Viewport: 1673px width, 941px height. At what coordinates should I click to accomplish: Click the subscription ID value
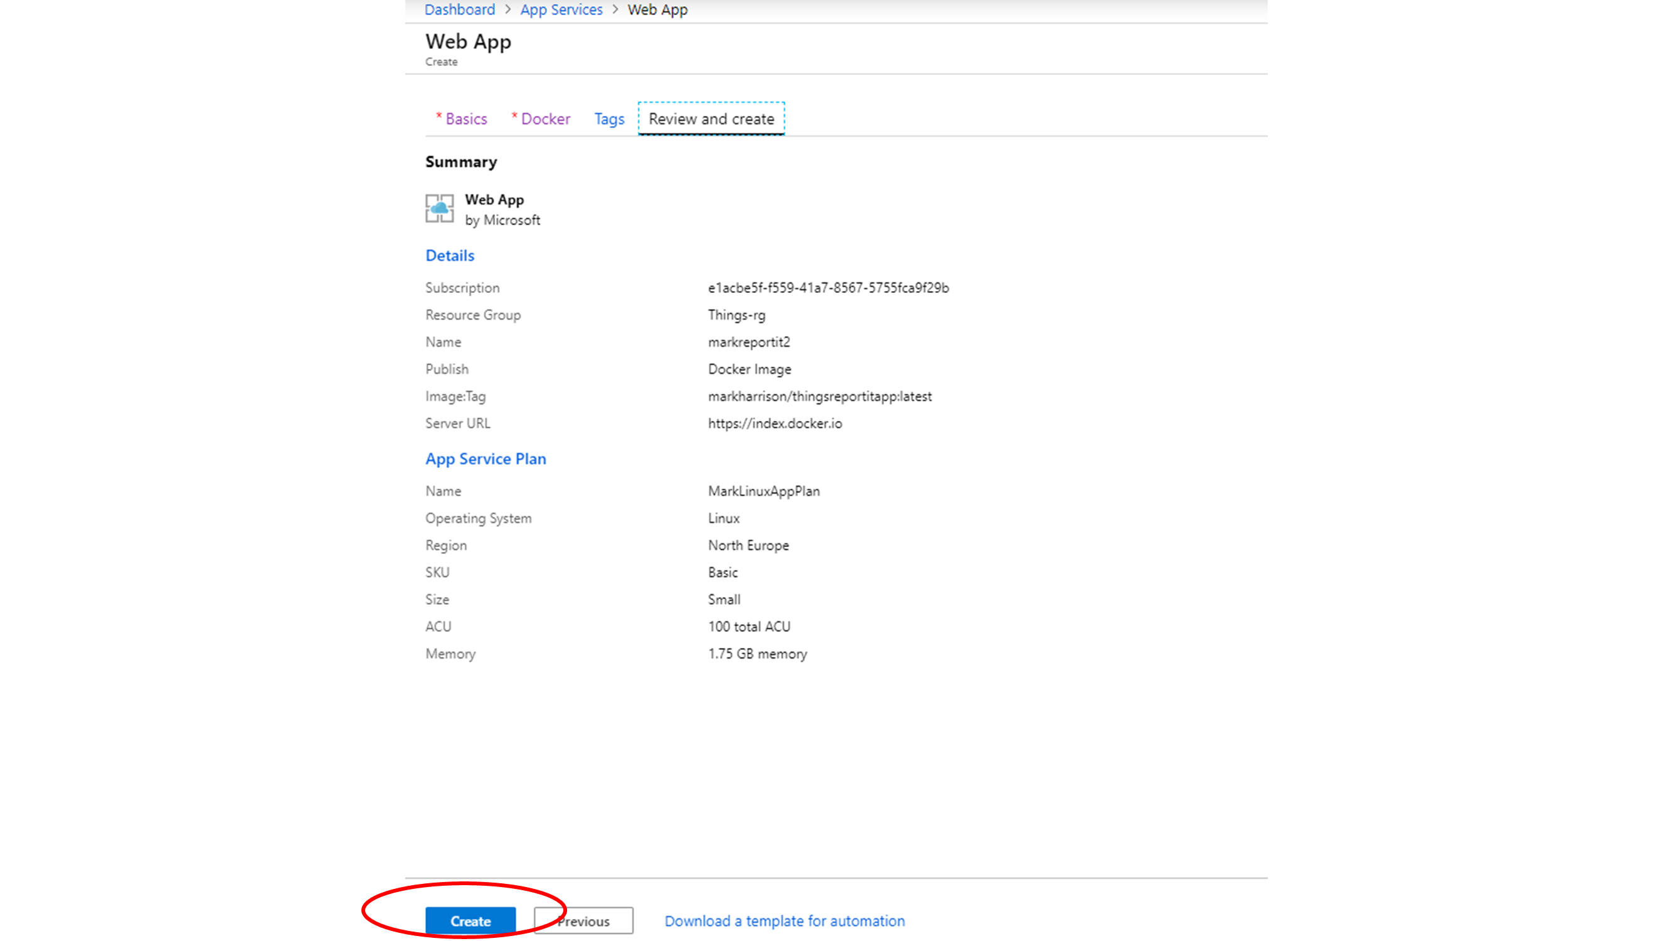(828, 288)
